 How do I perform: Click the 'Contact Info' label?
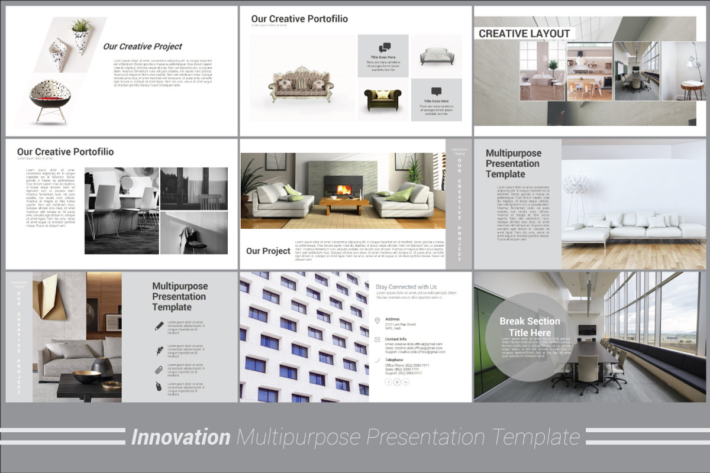coord(396,339)
